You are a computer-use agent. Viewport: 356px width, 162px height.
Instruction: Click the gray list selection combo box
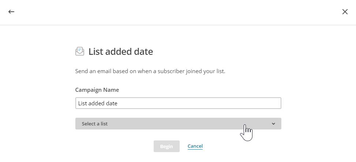coord(178,124)
